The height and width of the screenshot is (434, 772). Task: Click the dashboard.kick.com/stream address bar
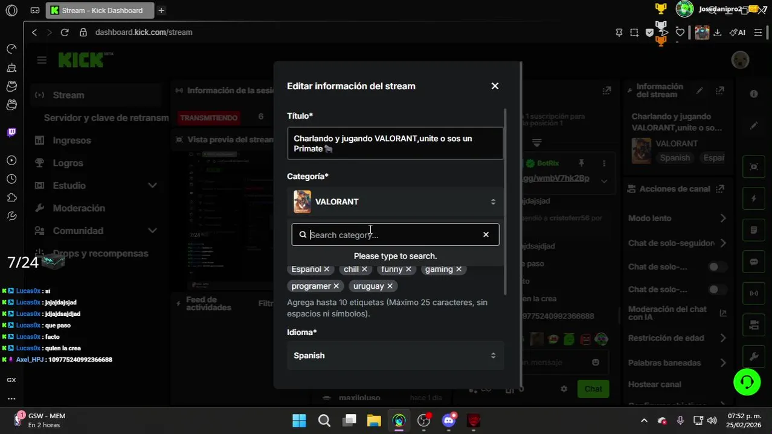tap(144, 33)
